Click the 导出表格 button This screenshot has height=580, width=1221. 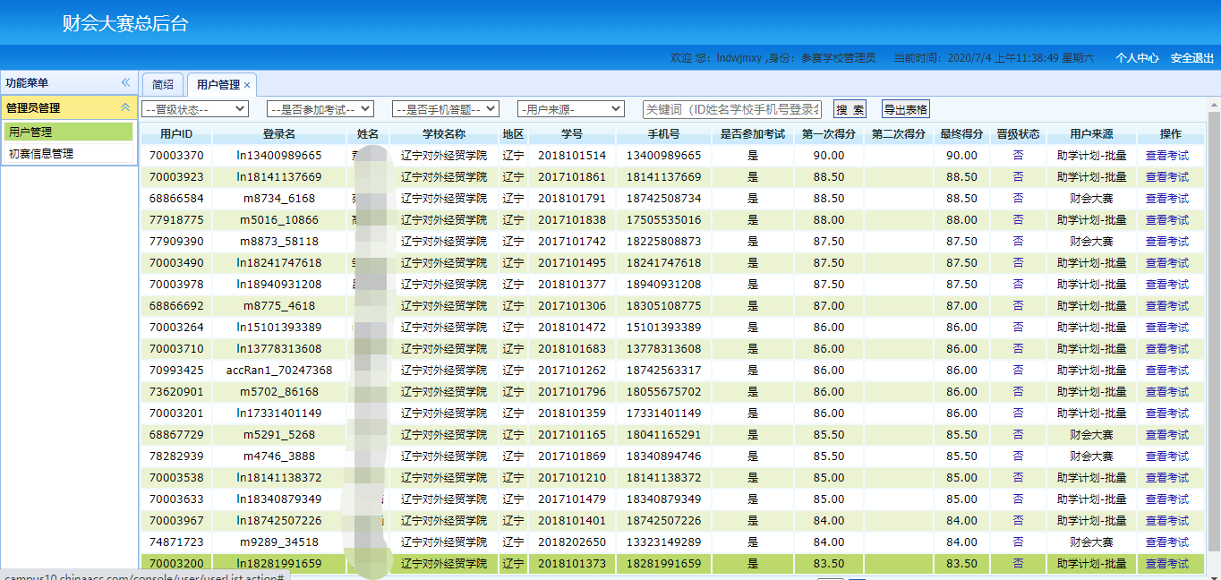coord(906,109)
